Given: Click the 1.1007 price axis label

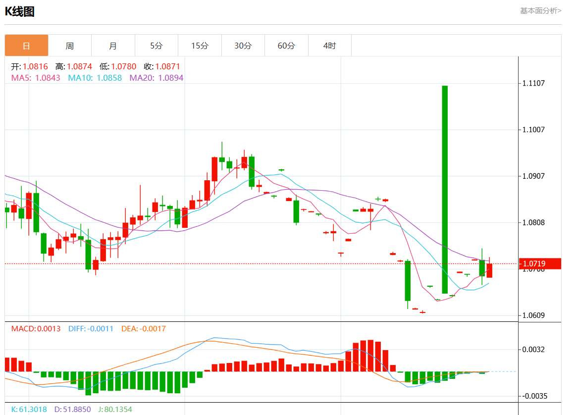Looking at the screenshot, I should (x=533, y=130).
